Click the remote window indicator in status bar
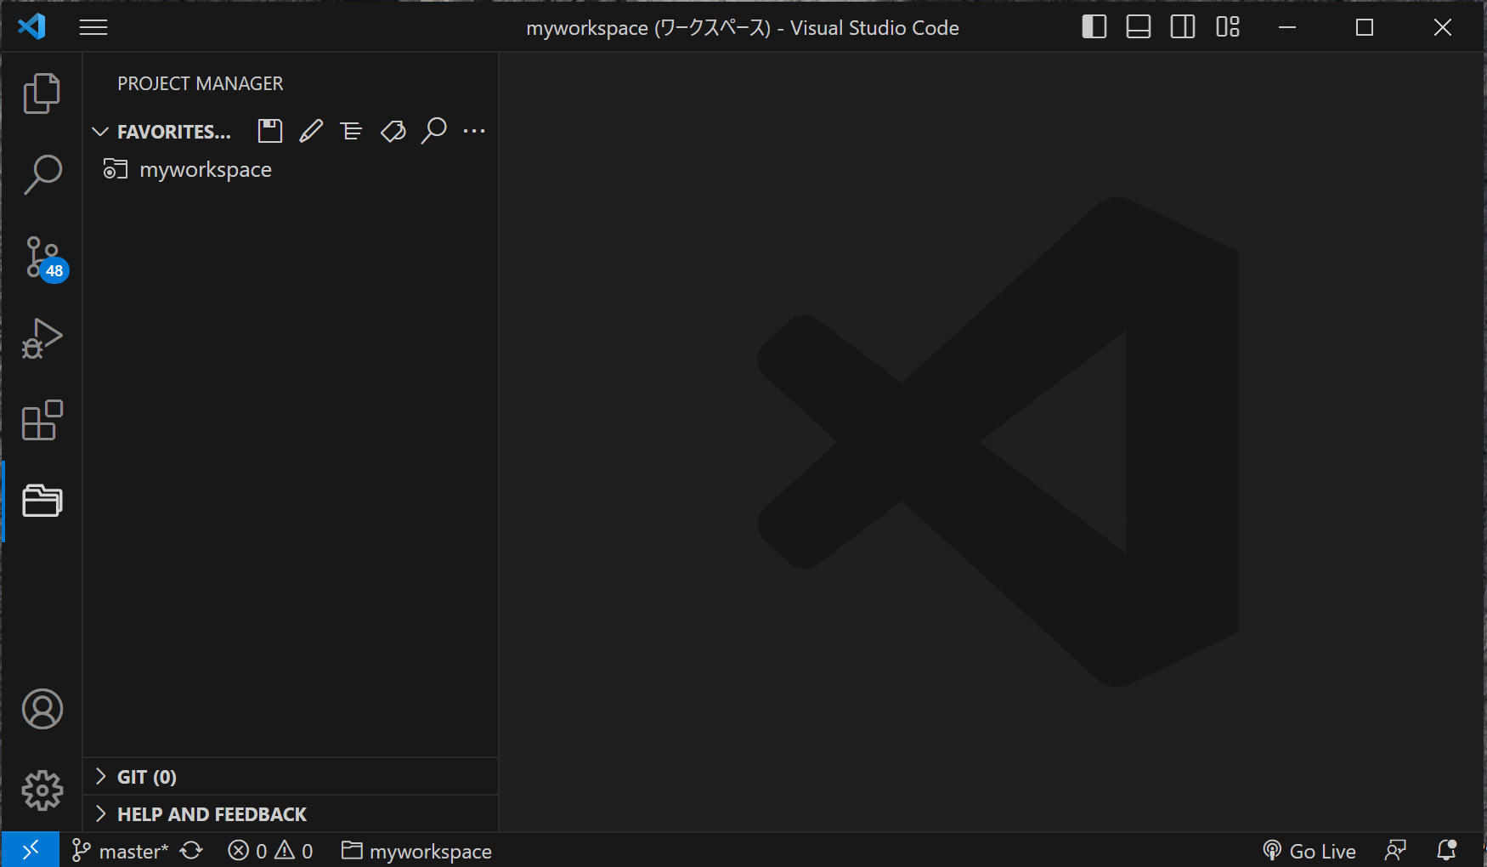The image size is (1487, 867). pyautogui.click(x=31, y=850)
